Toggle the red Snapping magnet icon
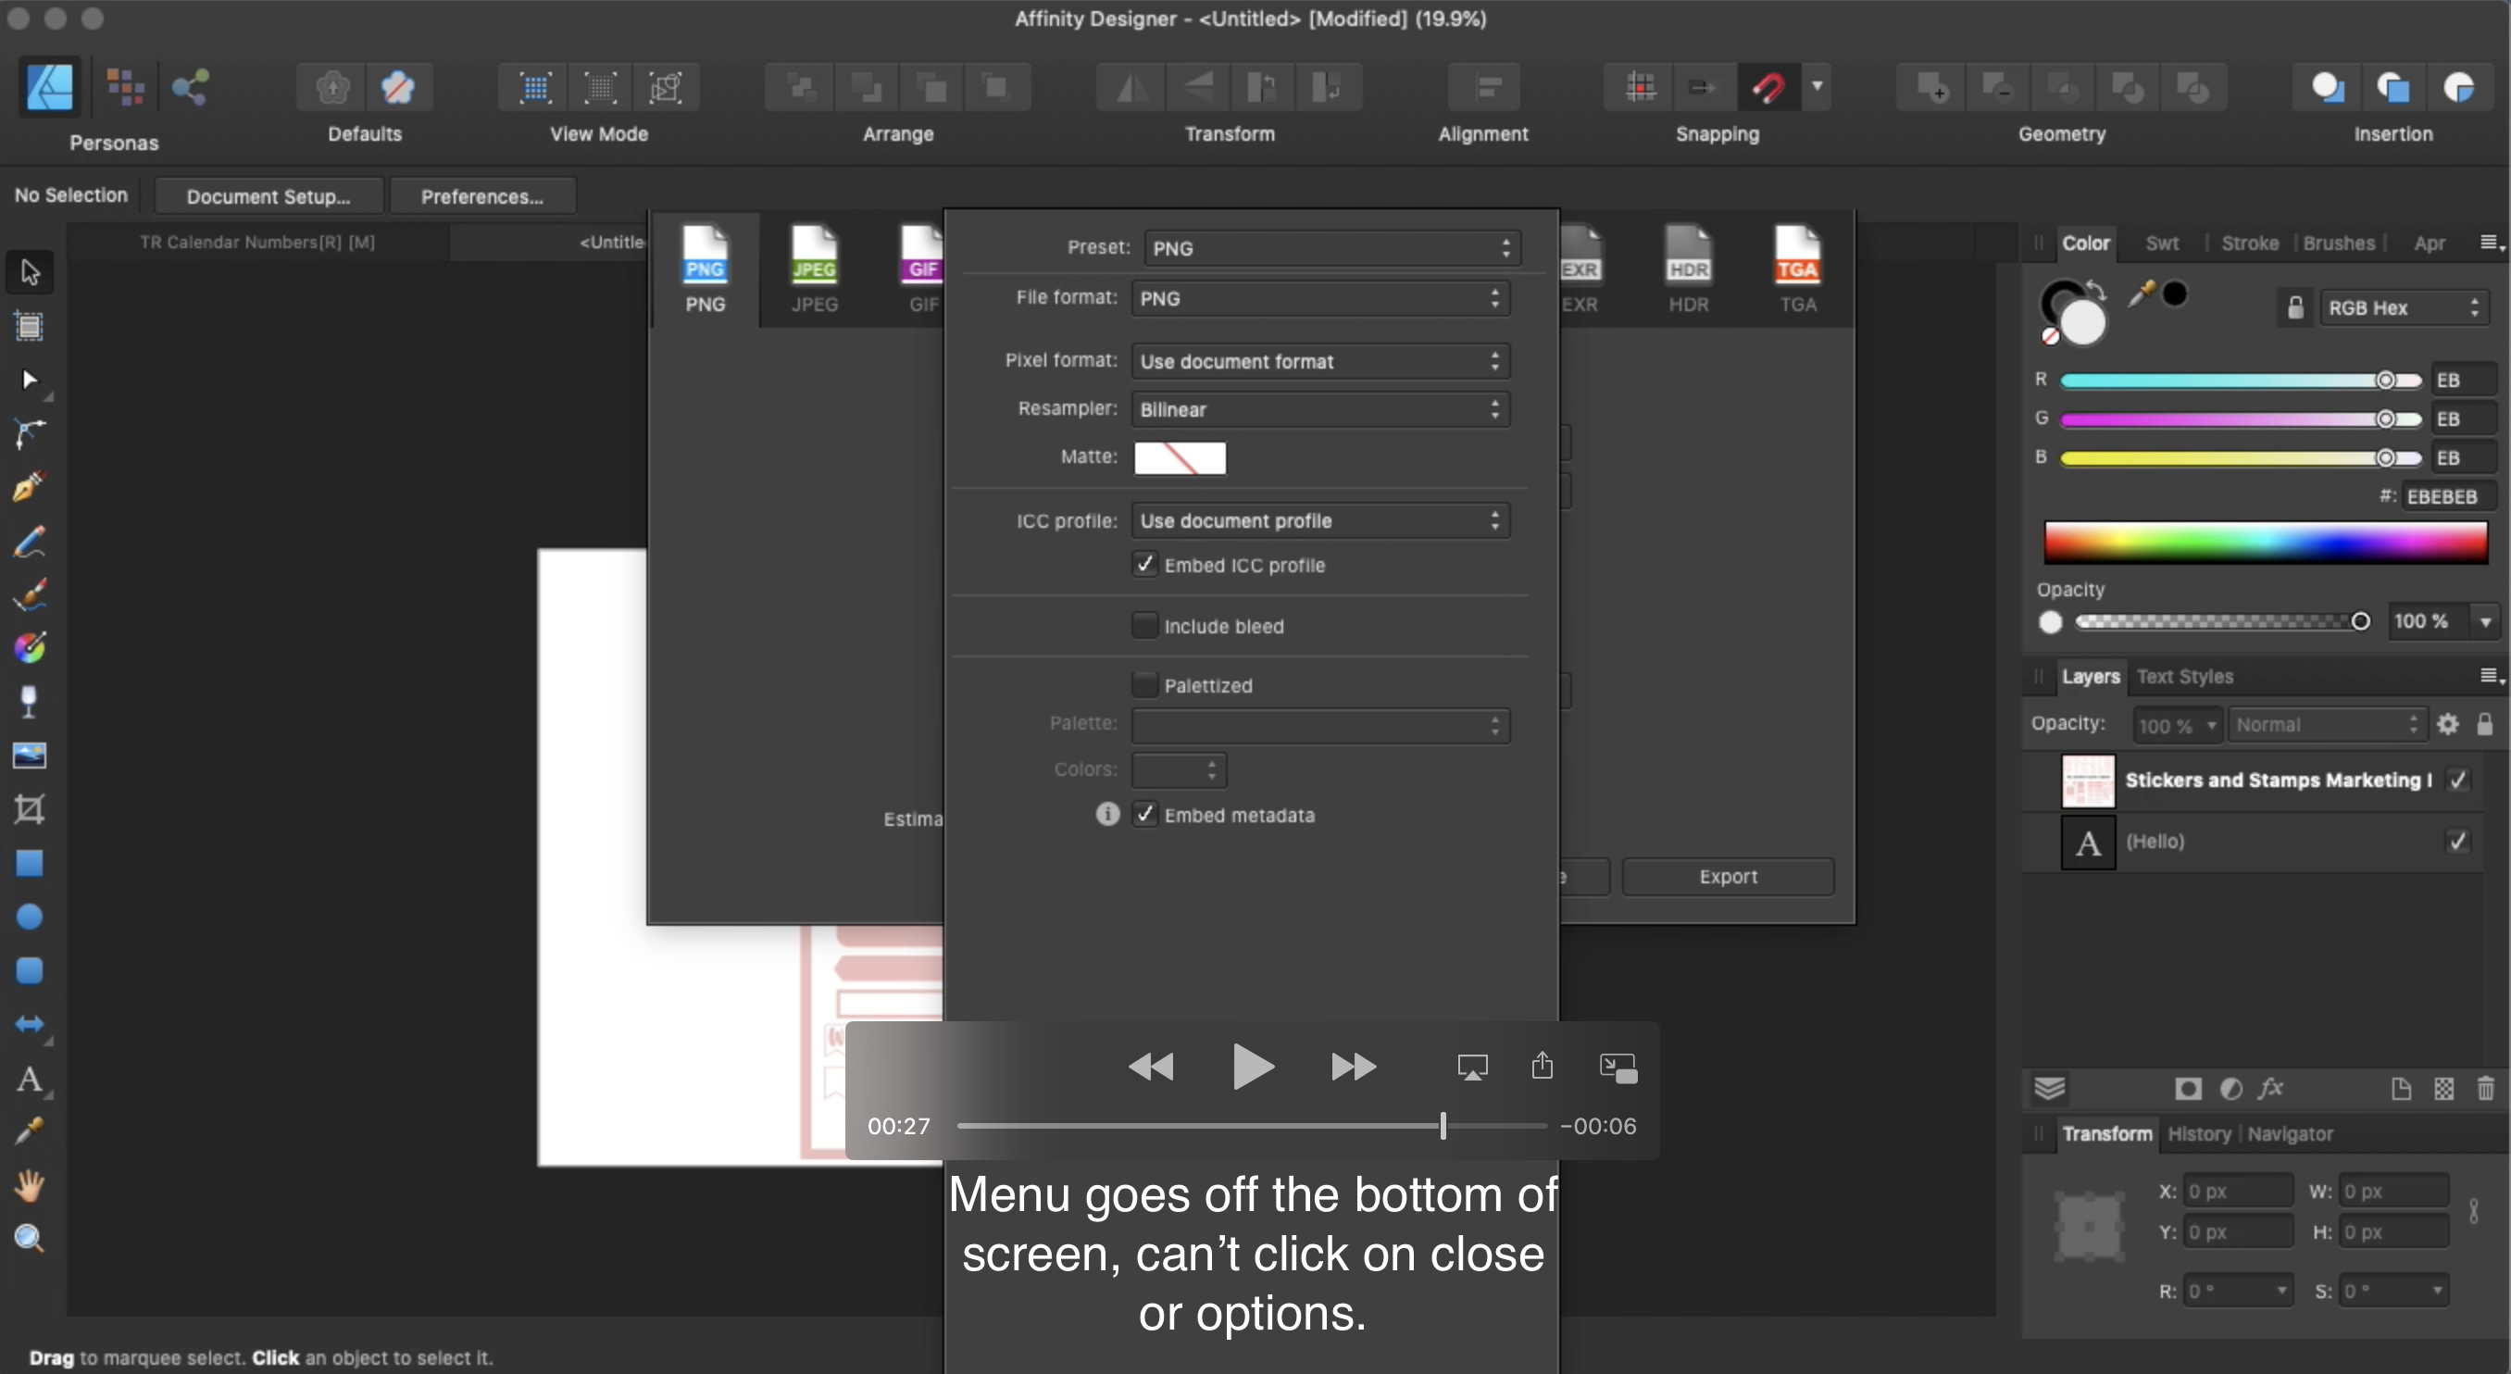The width and height of the screenshot is (2511, 1374). pyautogui.click(x=1768, y=88)
